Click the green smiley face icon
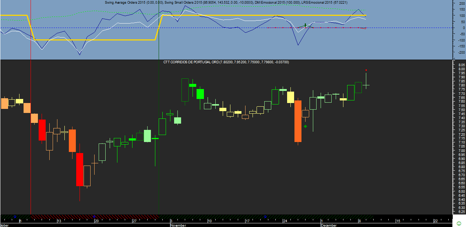This screenshot has height=227, width=466. coord(459,223)
